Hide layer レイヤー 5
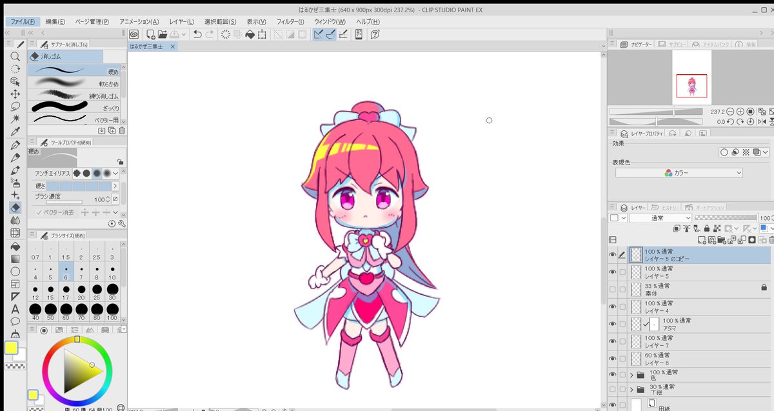Image resolution: width=774 pixels, height=411 pixels. [613, 272]
